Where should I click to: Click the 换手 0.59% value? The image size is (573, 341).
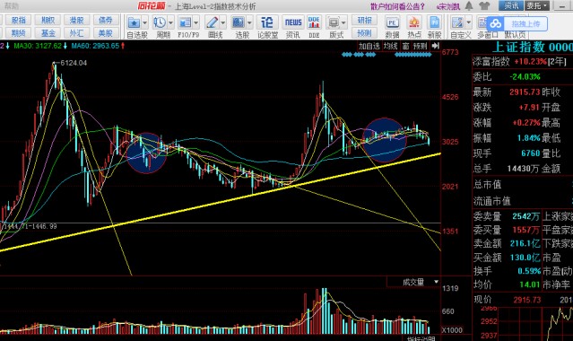point(529,271)
